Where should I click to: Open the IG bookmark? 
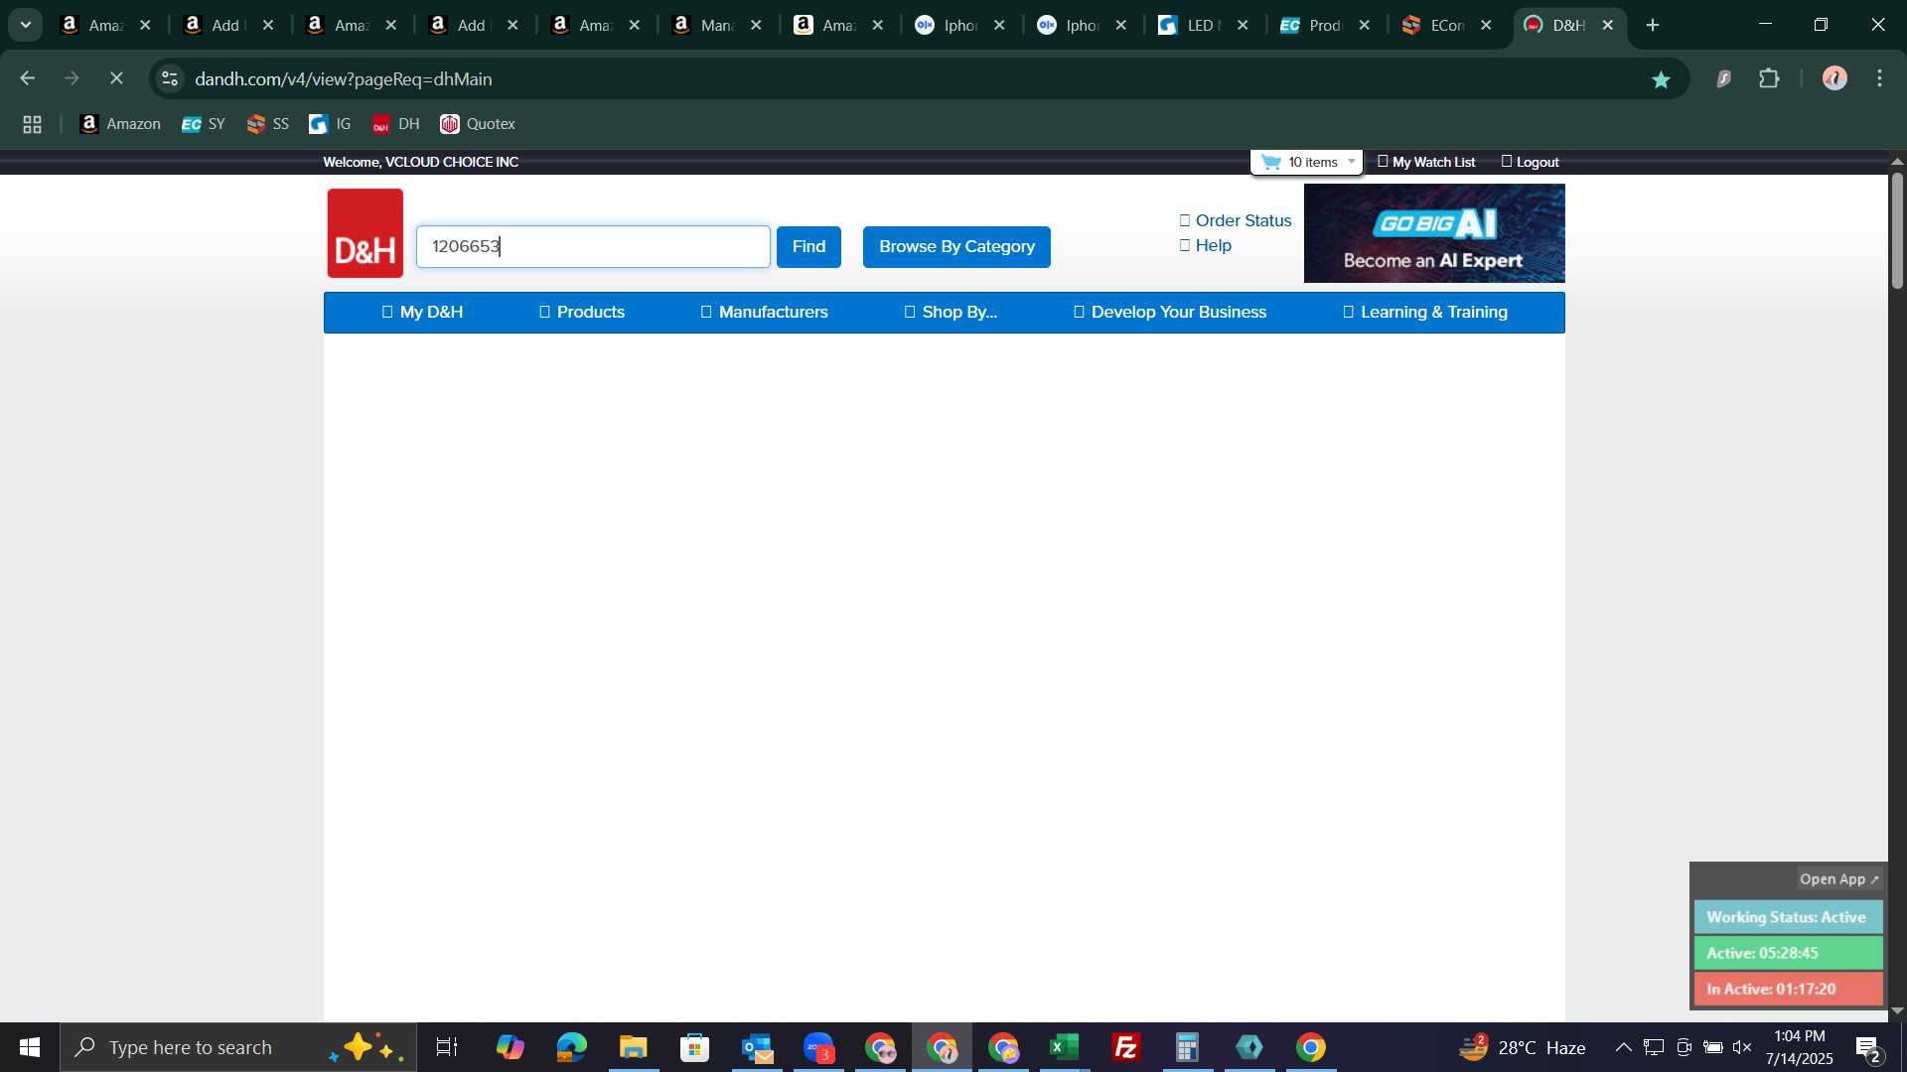click(331, 124)
